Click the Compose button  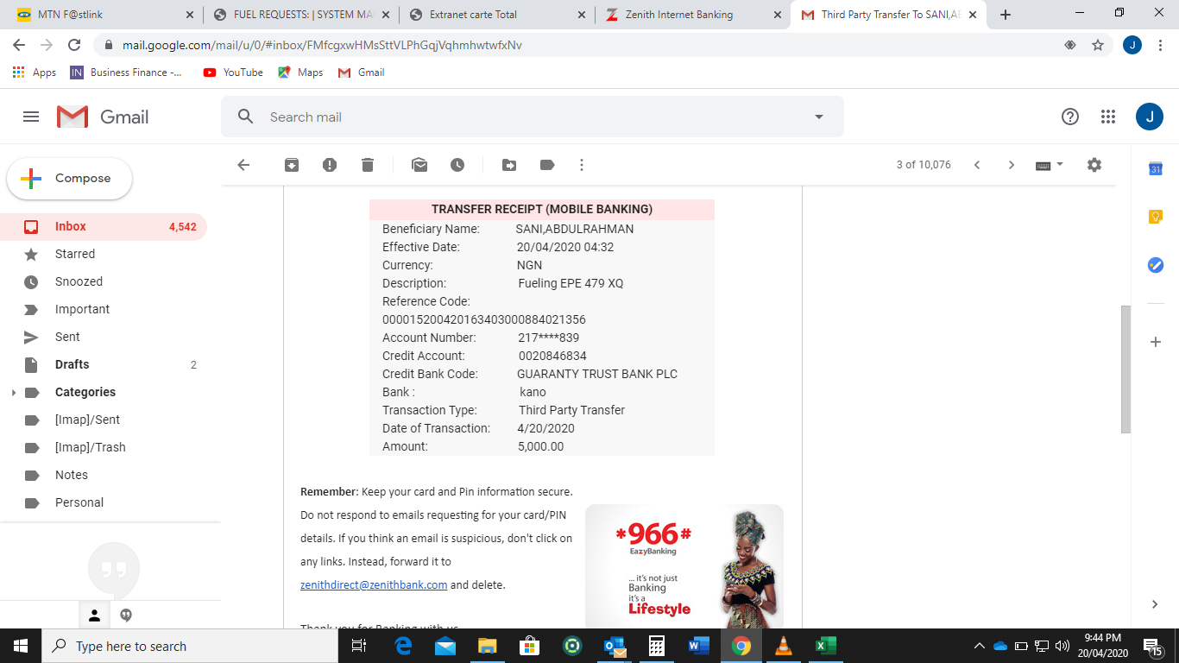click(70, 179)
